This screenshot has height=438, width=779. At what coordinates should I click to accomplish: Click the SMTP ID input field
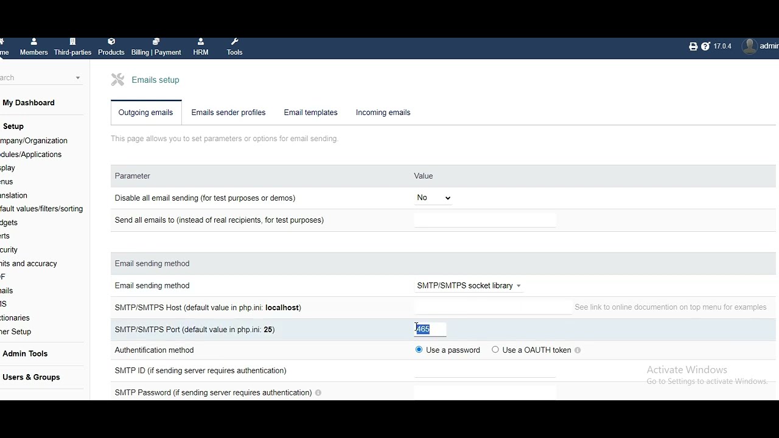485,370
